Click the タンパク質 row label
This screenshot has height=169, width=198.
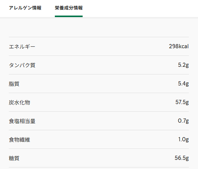pos(22,65)
